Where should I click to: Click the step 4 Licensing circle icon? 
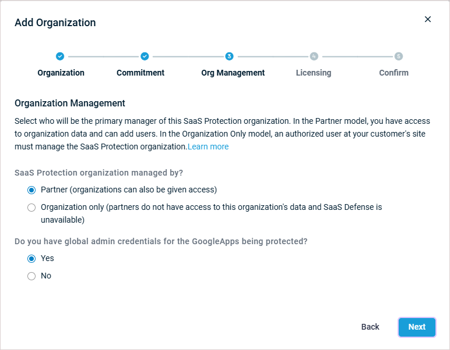(314, 56)
